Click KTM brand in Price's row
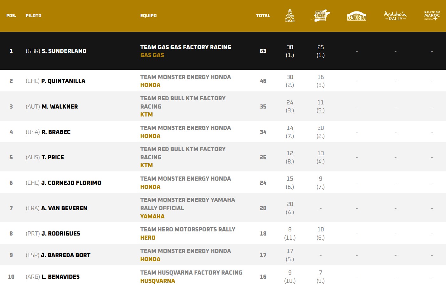 tap(146, 165)
